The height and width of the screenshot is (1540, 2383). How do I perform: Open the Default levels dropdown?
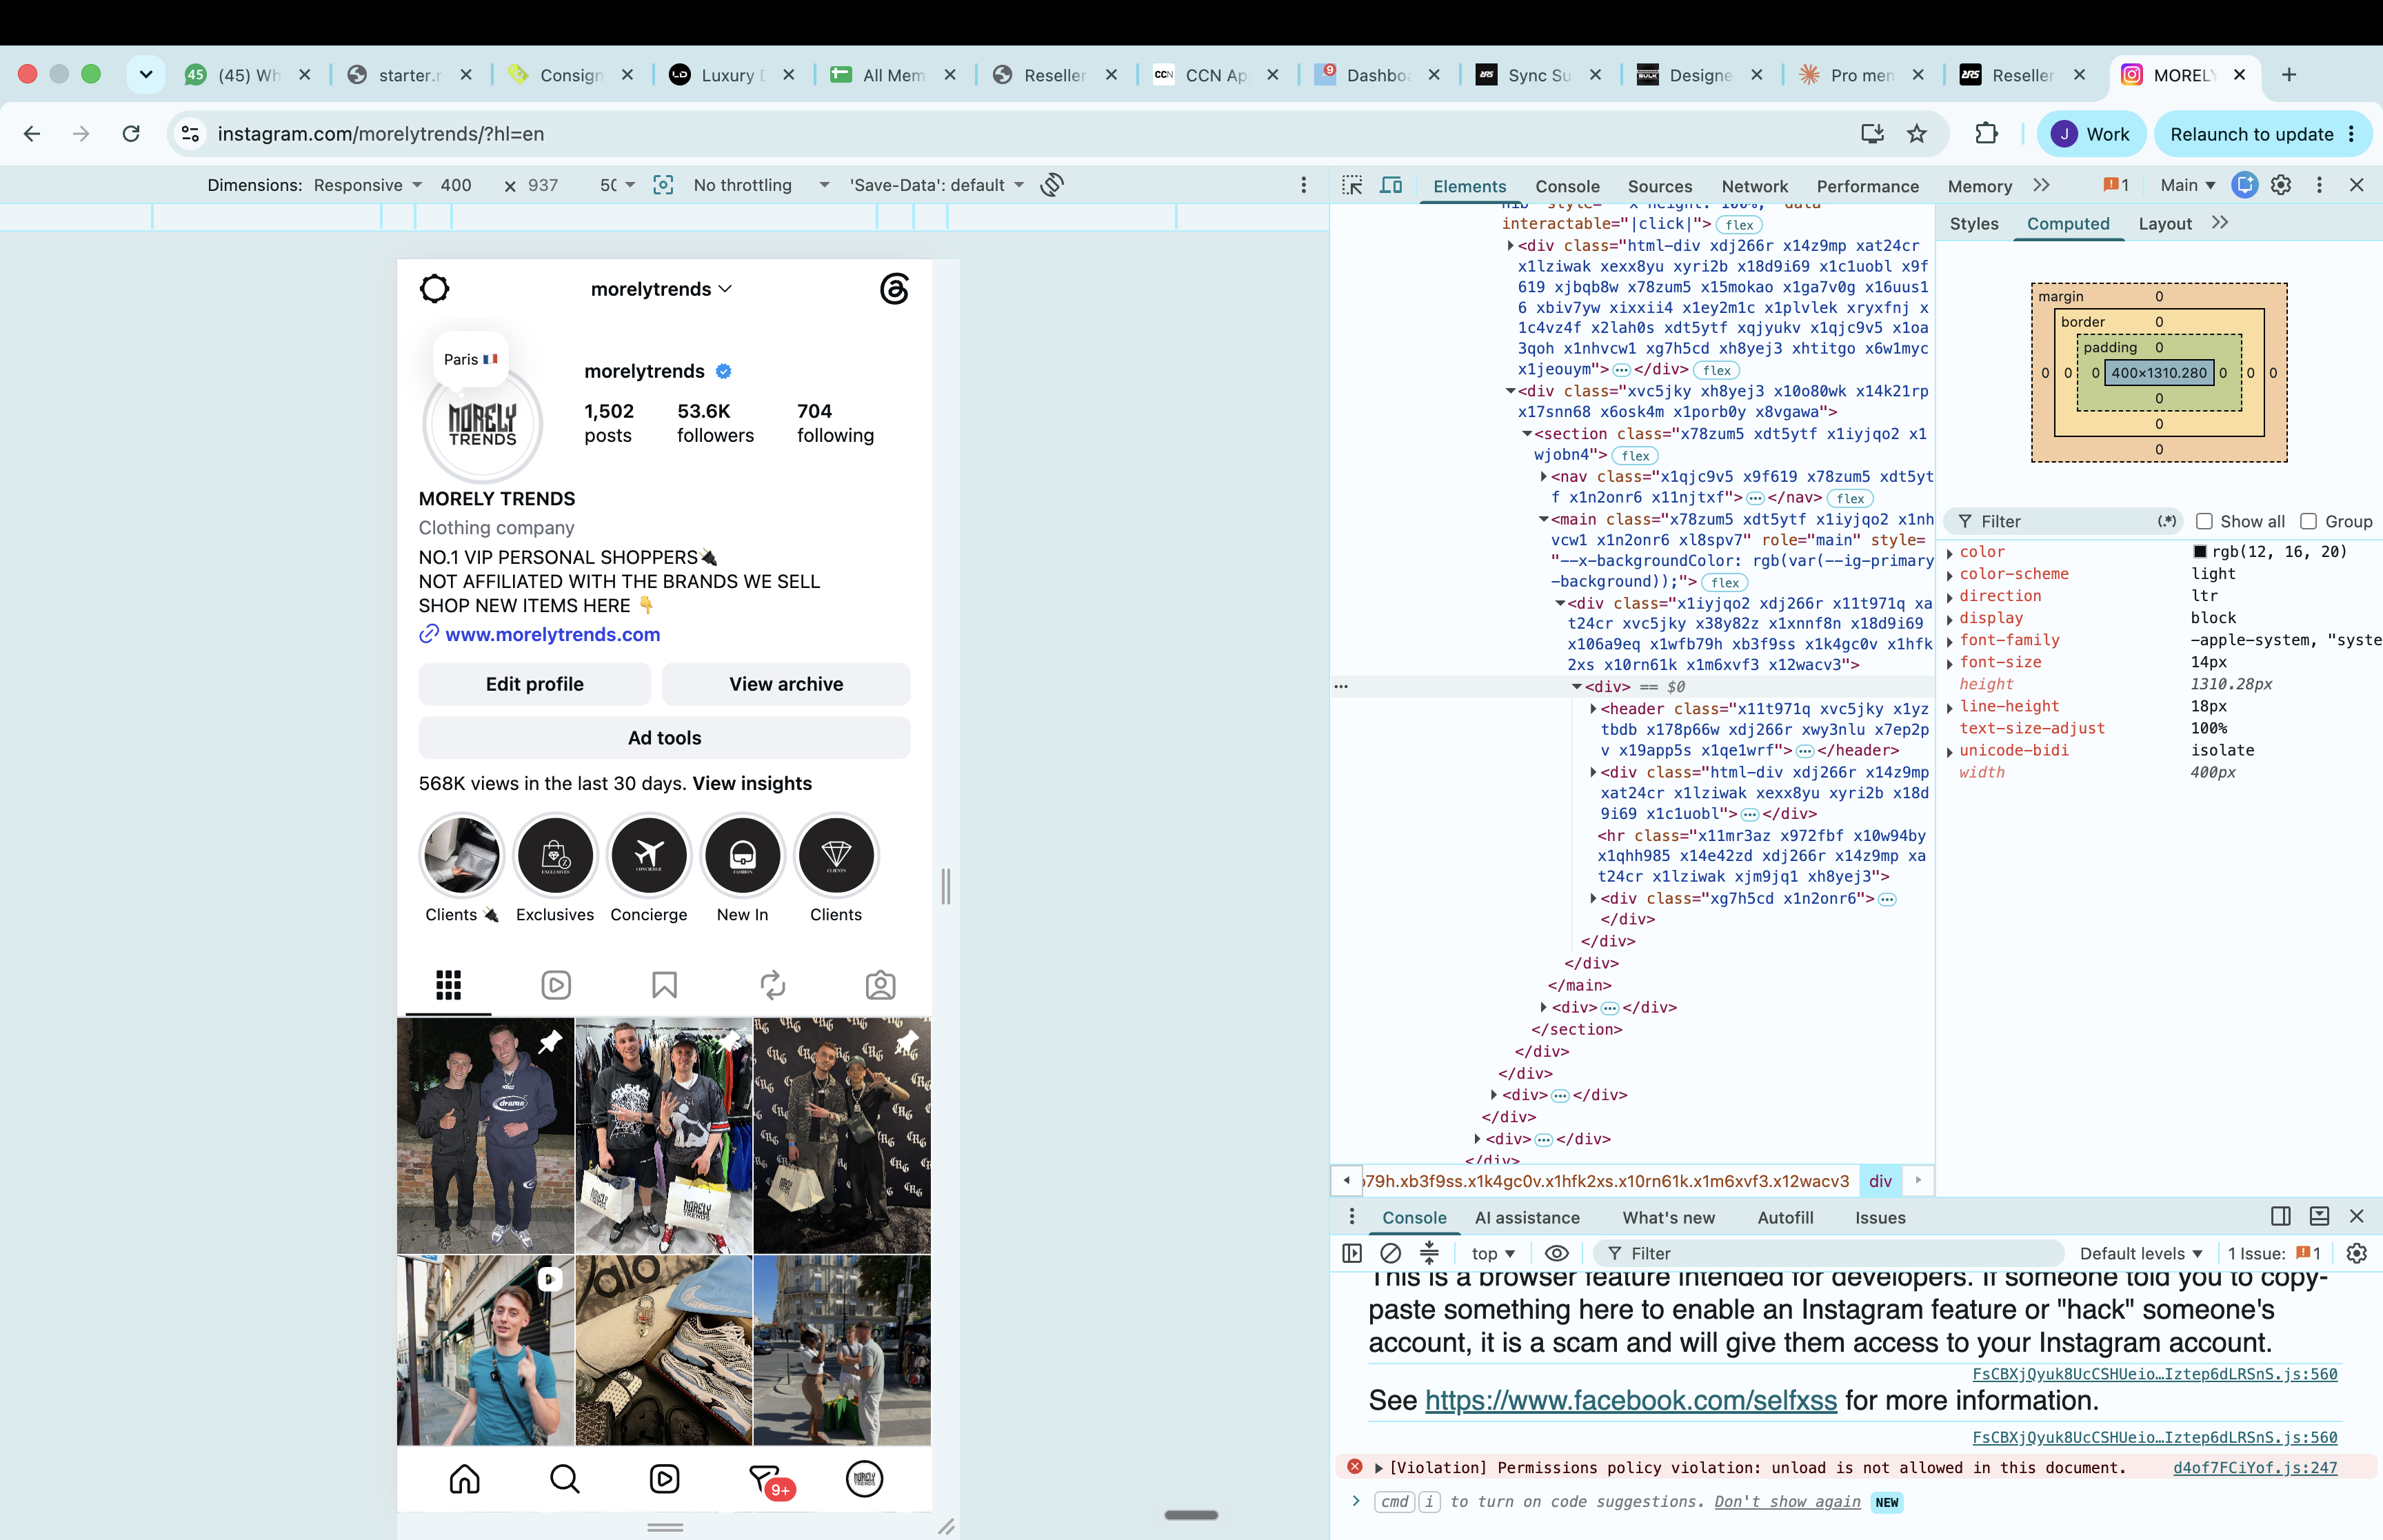pos(2141,1253)
